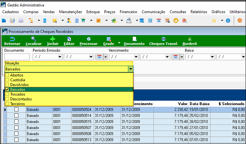Click the Editar toolbar icon

pos(69,39)
